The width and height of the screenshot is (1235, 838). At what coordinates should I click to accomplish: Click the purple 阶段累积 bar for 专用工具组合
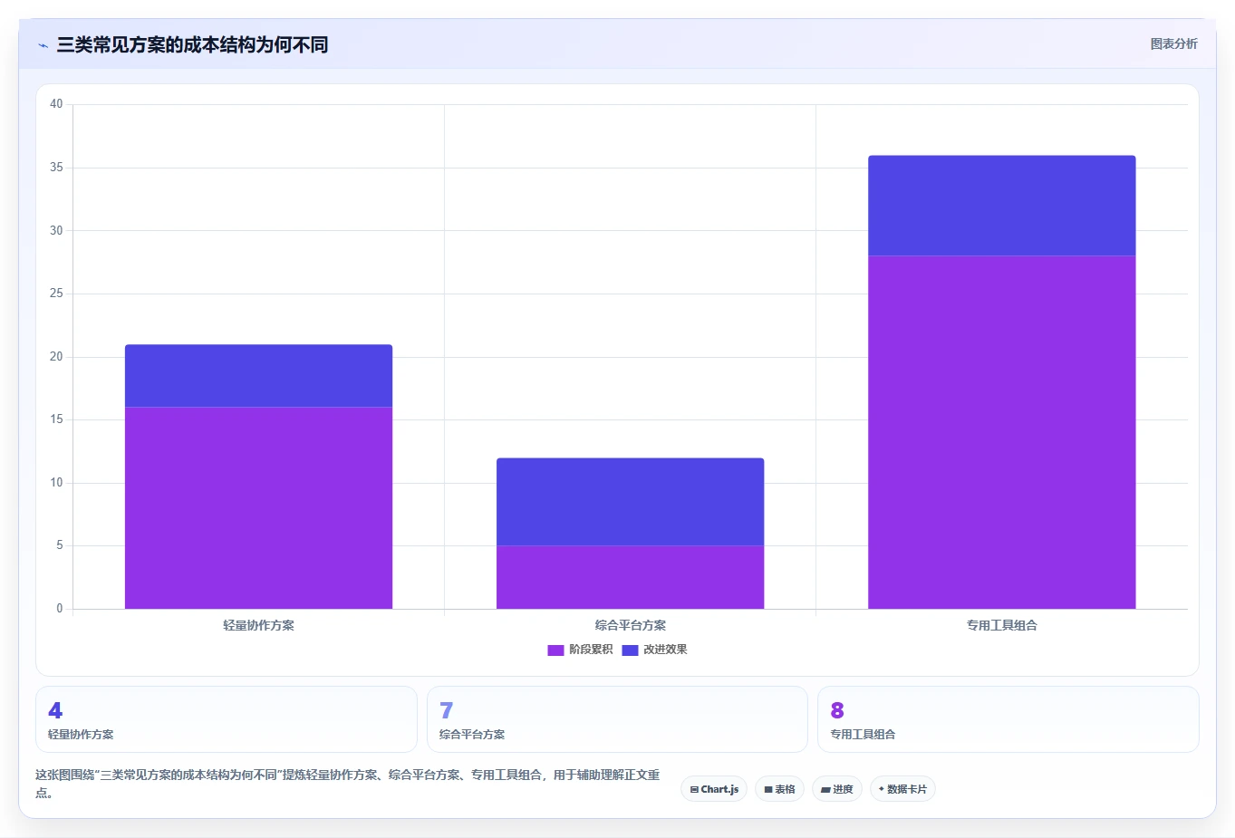[x=1001, y=432]
